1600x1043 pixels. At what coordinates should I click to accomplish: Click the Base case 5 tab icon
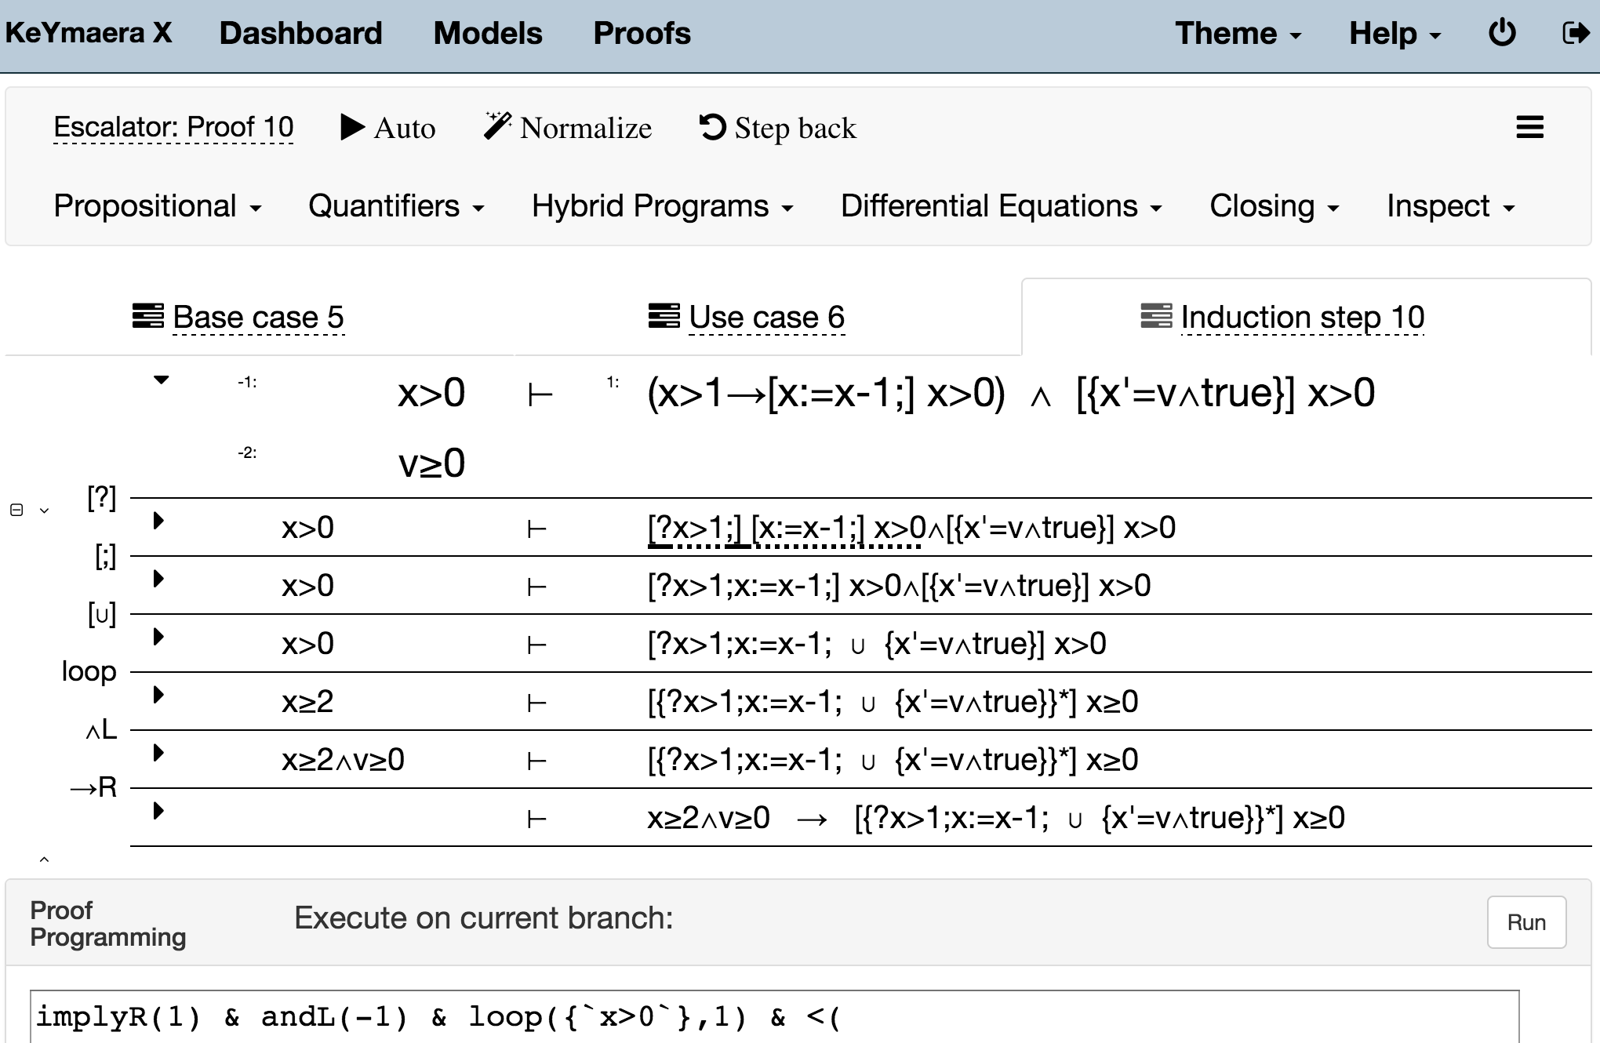click(x=147, y=316)
